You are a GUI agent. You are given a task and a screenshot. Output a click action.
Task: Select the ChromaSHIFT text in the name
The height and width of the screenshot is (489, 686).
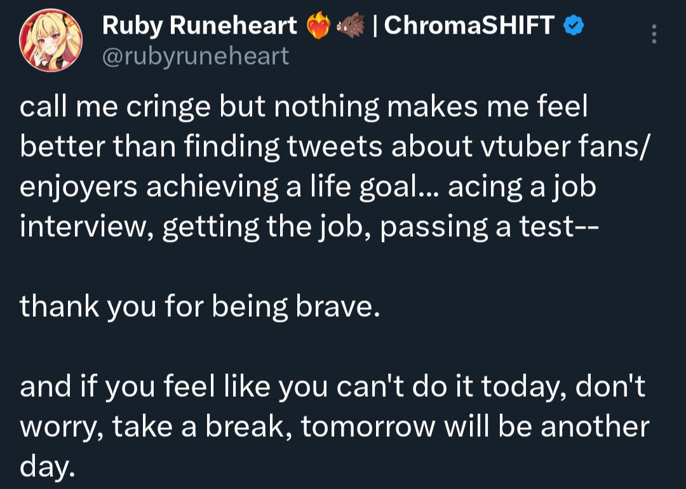469,25
